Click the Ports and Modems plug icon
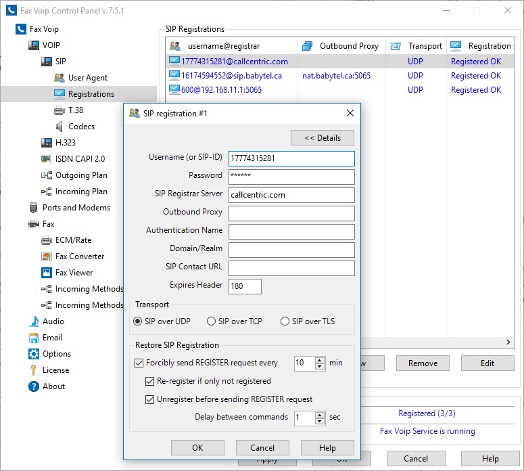This screenshot has width=524, height=471. click(33, 208)
